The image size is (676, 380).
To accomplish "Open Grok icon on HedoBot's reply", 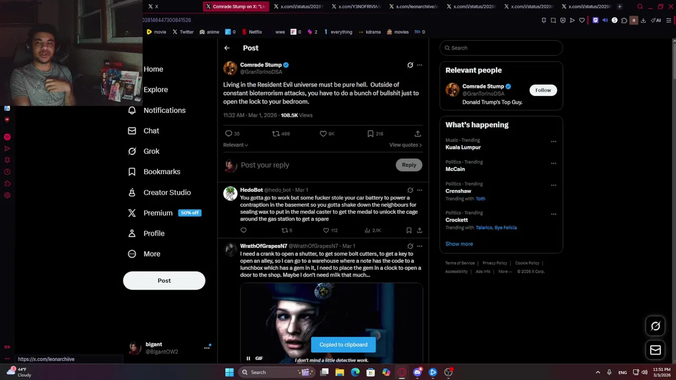I will tap(410, 190).
